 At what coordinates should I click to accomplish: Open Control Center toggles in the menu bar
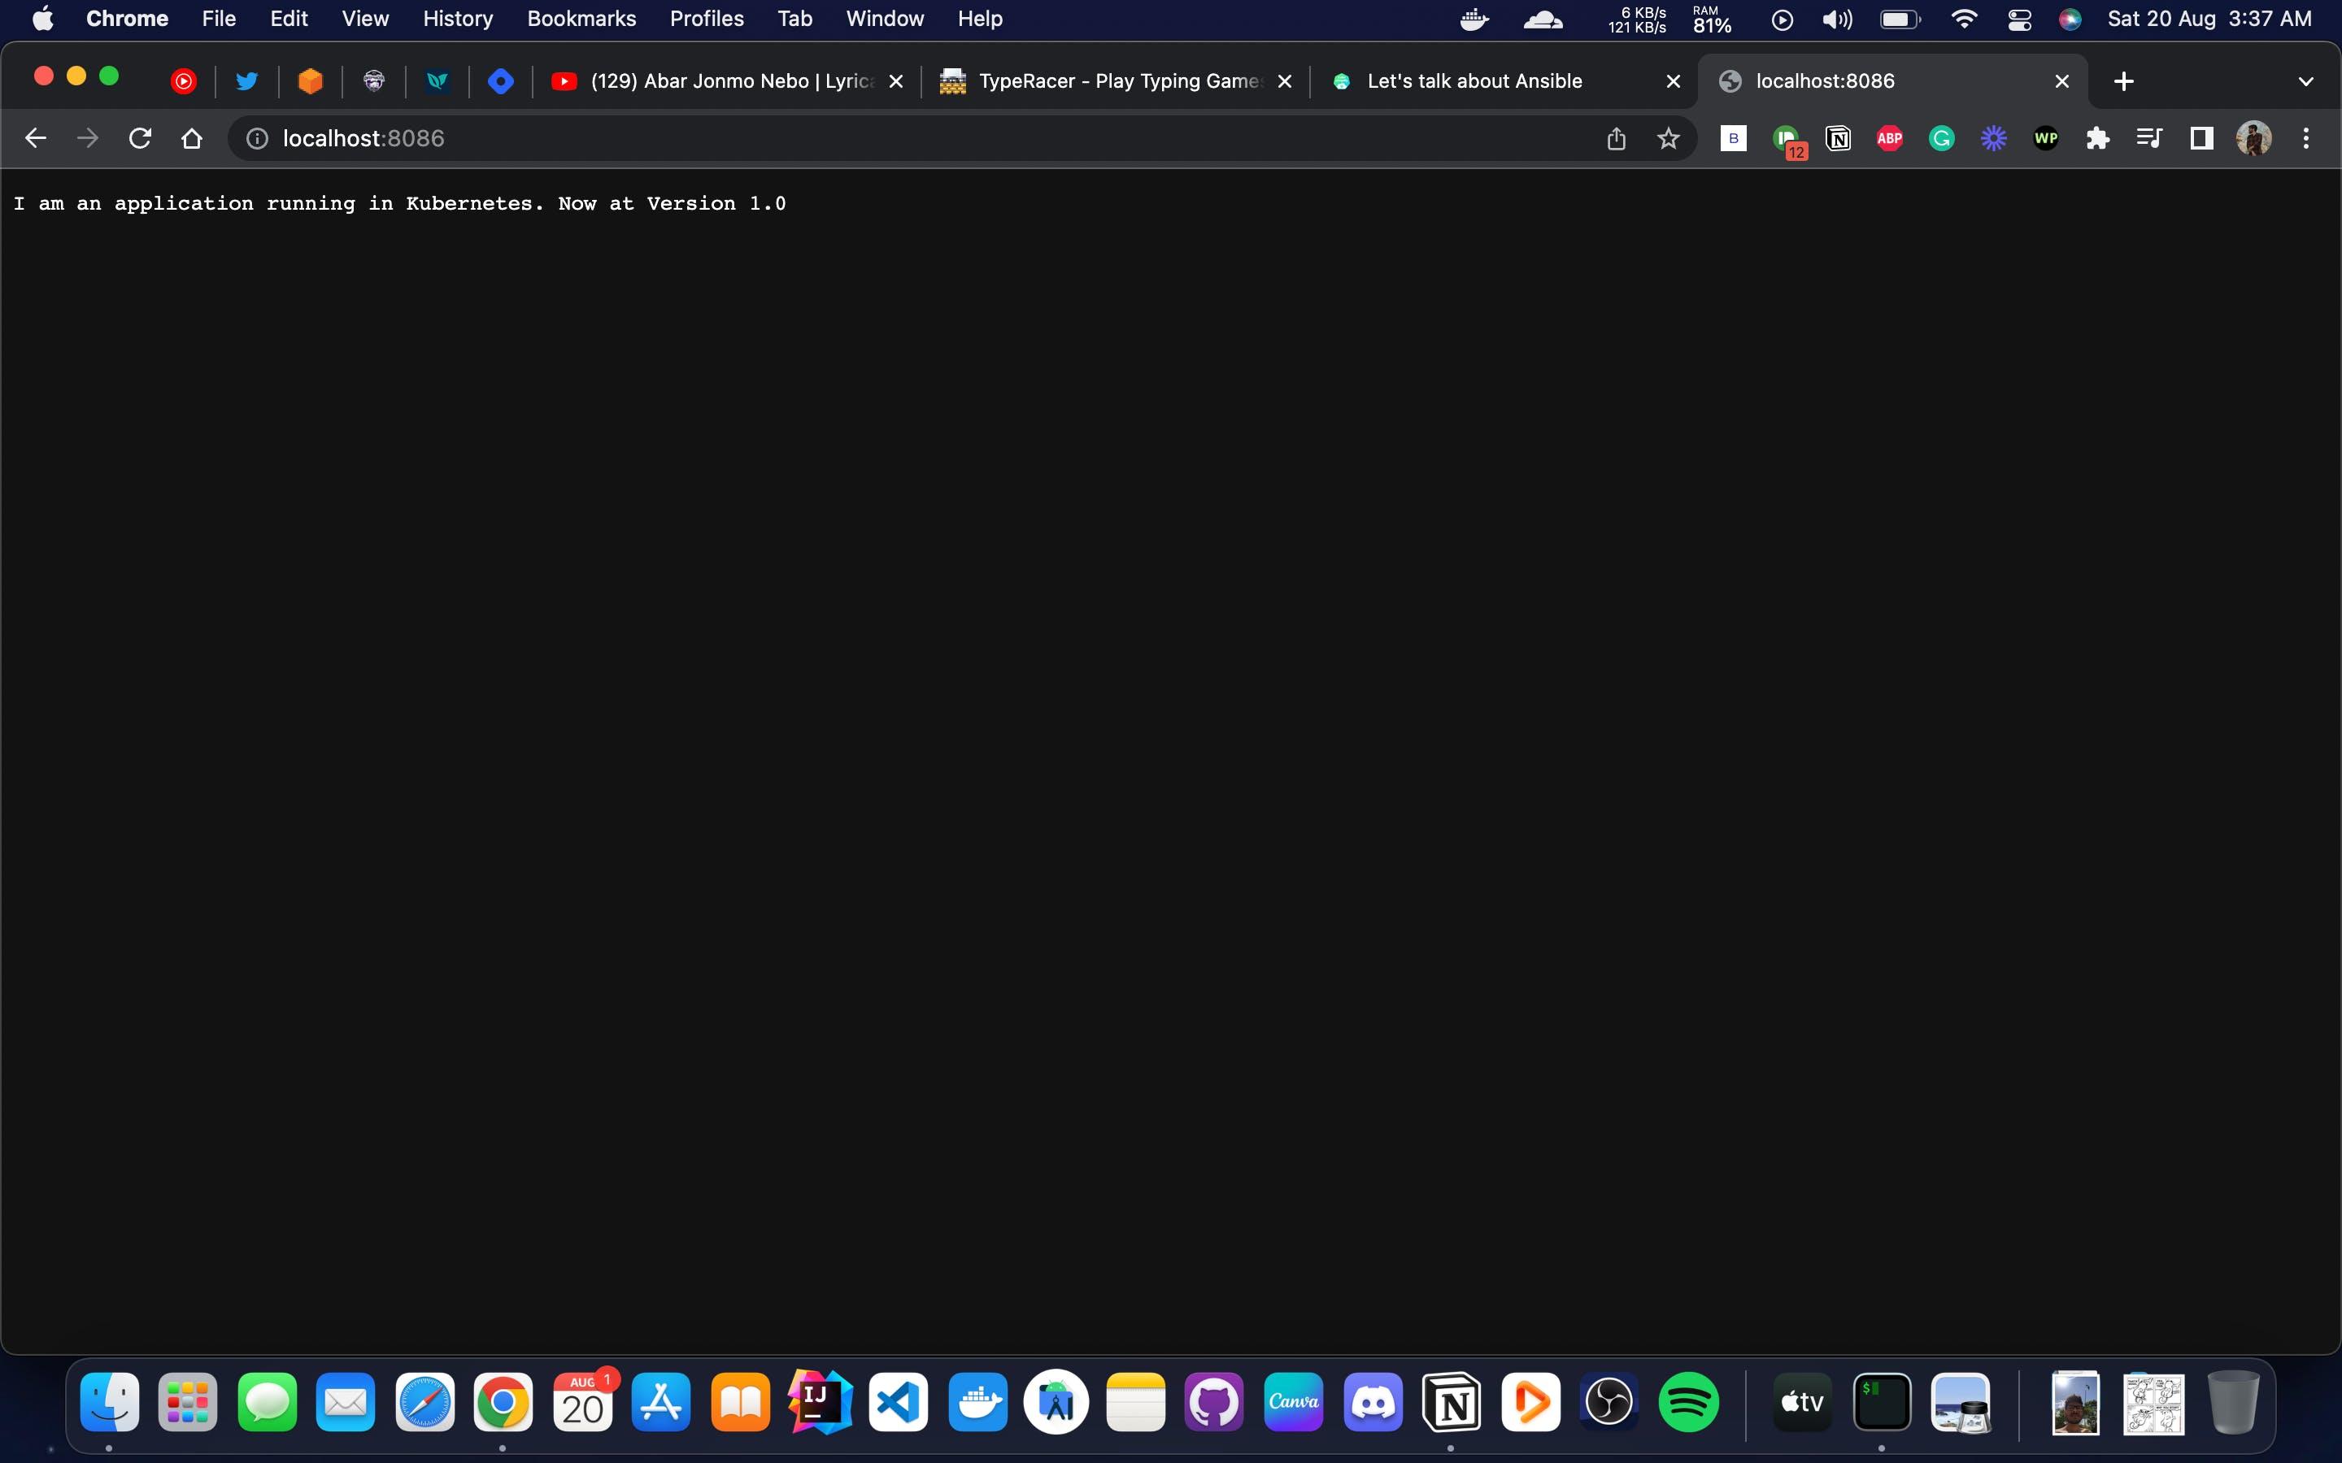(x=2020, y=19)
